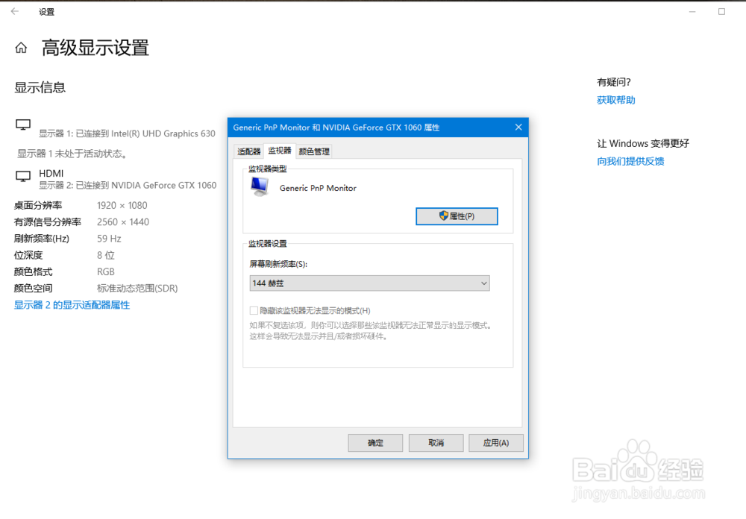The height and width of the screenshot is (519, 746).
Task: Click the 属性(P) button
Action: click(x=457, y=216)
